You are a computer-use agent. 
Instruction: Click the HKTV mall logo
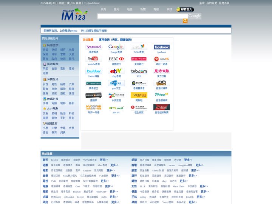116,107
